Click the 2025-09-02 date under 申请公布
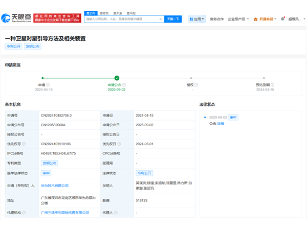 tap(117, 89)
